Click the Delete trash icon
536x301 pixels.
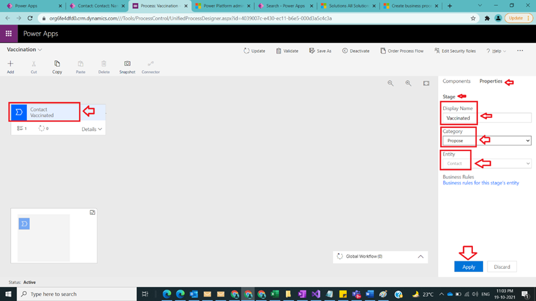pyautogui.click(x=103, y=64)
